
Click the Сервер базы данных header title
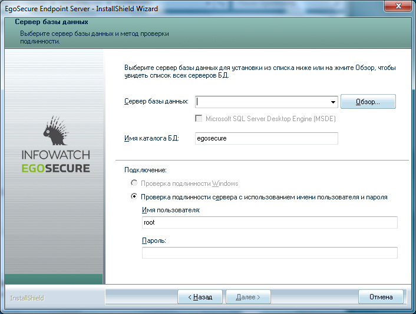51,22
